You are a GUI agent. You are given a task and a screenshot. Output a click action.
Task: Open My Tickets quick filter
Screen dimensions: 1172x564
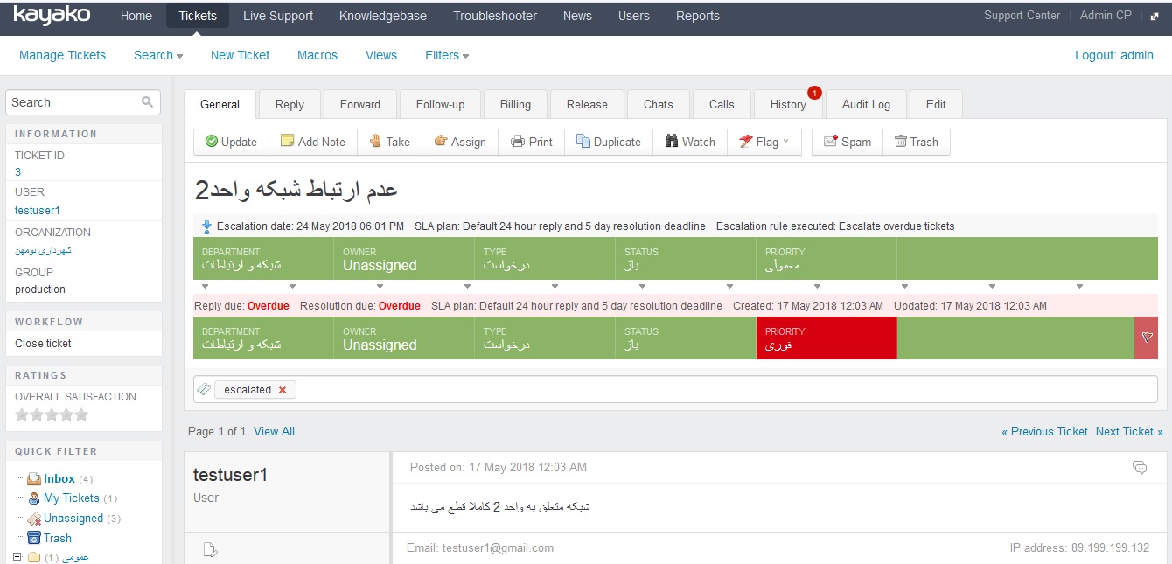(72, 498)
